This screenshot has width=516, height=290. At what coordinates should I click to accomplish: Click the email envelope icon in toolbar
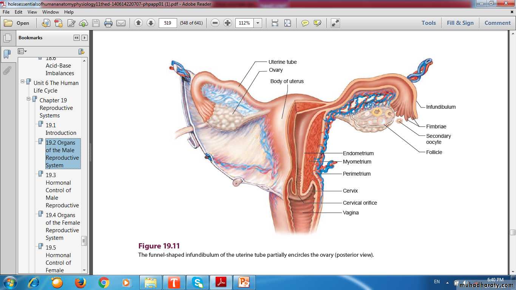pyautogui.click(x=121, y=23)
